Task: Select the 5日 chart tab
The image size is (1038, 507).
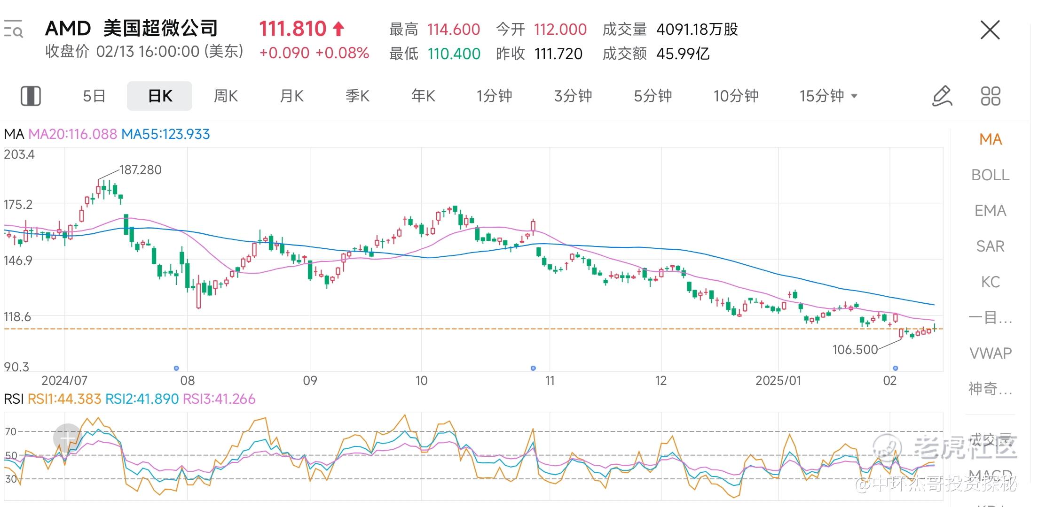Action: [94, 96]
